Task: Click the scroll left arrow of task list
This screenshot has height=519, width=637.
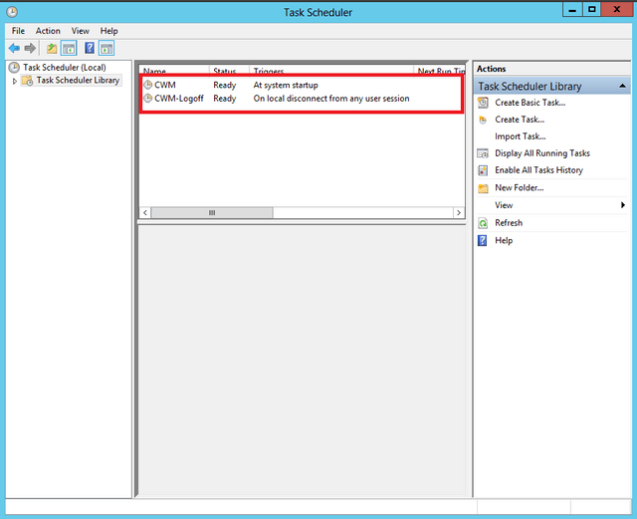Action: 145,213
